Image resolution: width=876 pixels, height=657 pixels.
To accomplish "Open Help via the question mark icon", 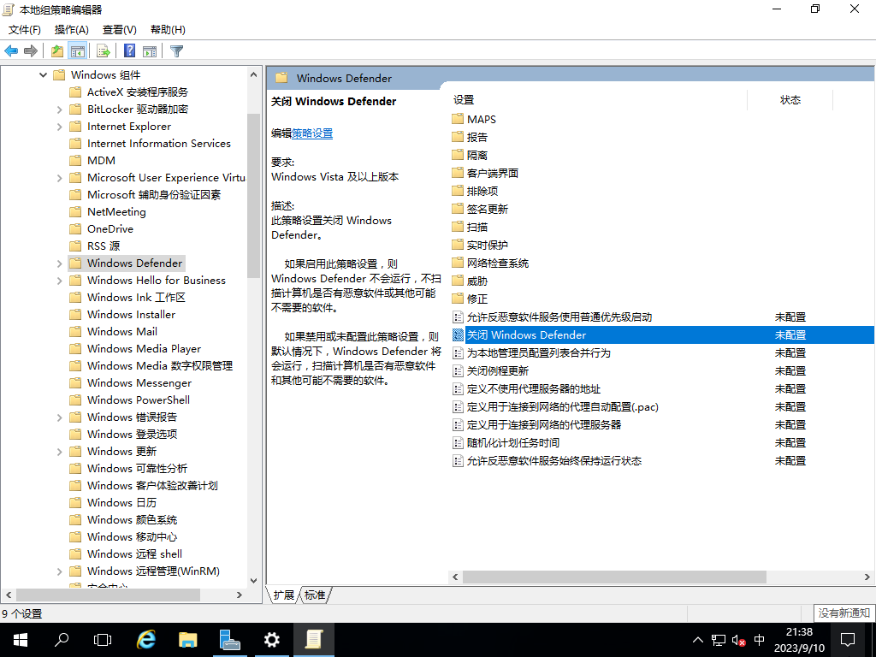I will coord(130,50).
